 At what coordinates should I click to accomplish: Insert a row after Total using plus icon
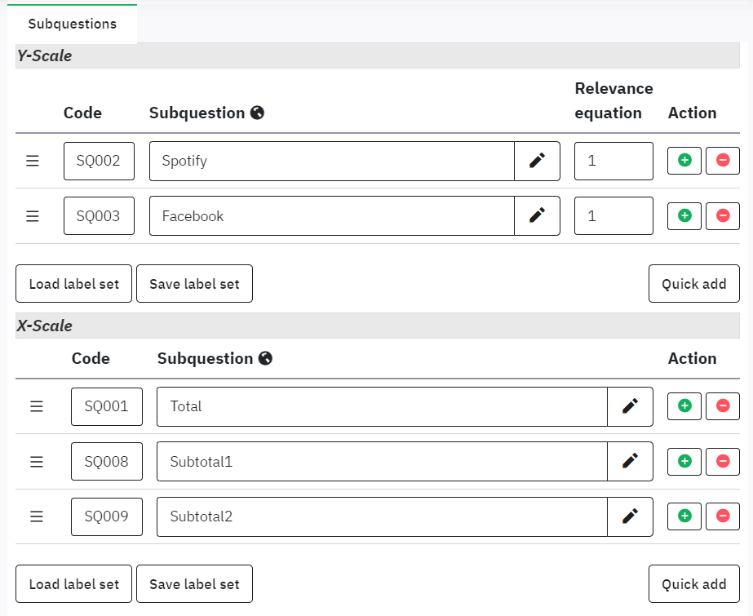pyautogui.click(x=684, y=406)
